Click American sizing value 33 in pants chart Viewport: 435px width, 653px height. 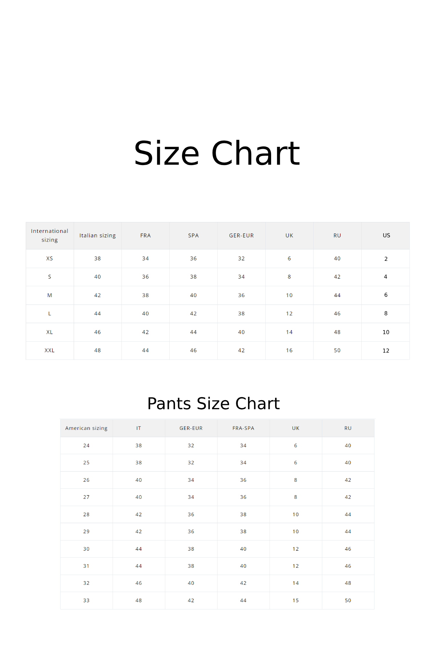(x=86, y=600)
